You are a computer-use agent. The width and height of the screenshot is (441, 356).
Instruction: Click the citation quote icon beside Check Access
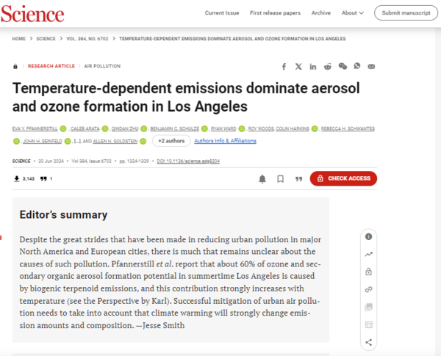click(x=298, y=178)
